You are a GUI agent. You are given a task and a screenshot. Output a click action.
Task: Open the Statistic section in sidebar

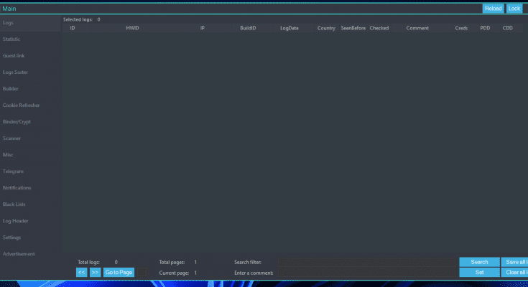tap(11, 39)
